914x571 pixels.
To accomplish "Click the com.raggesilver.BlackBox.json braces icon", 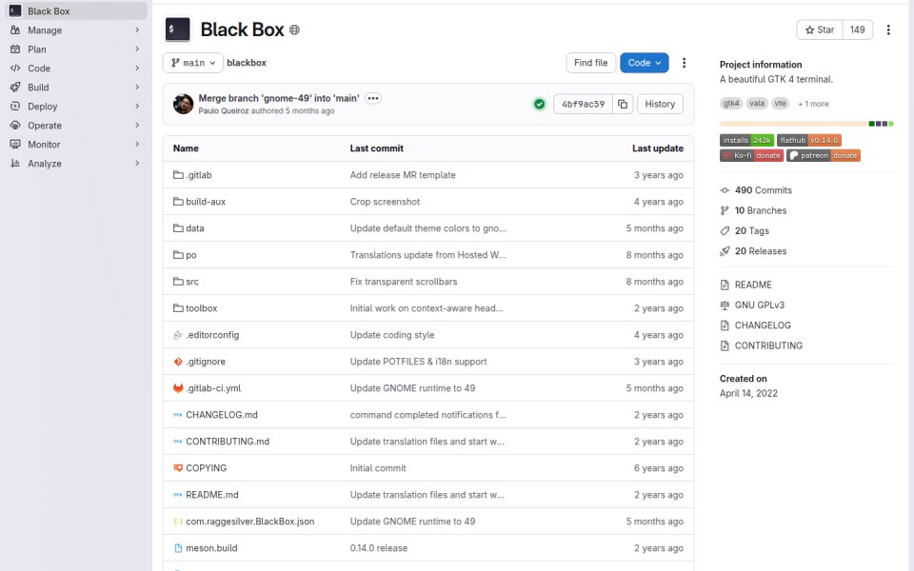I will (x=178, y=522).
